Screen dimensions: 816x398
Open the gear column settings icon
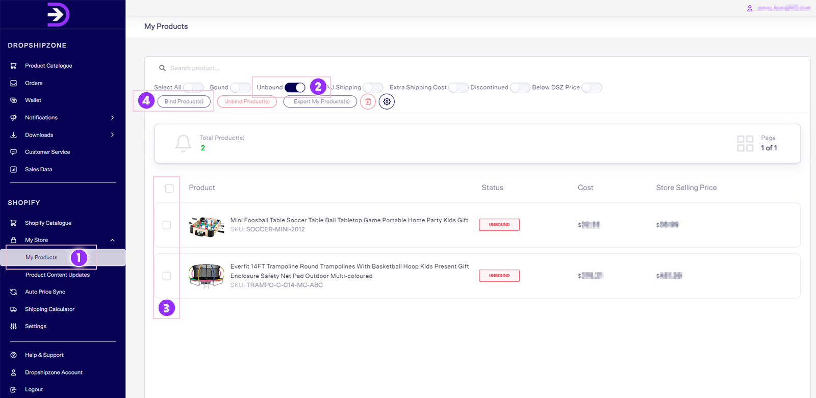pyautogui.click(x=387, y=101)
